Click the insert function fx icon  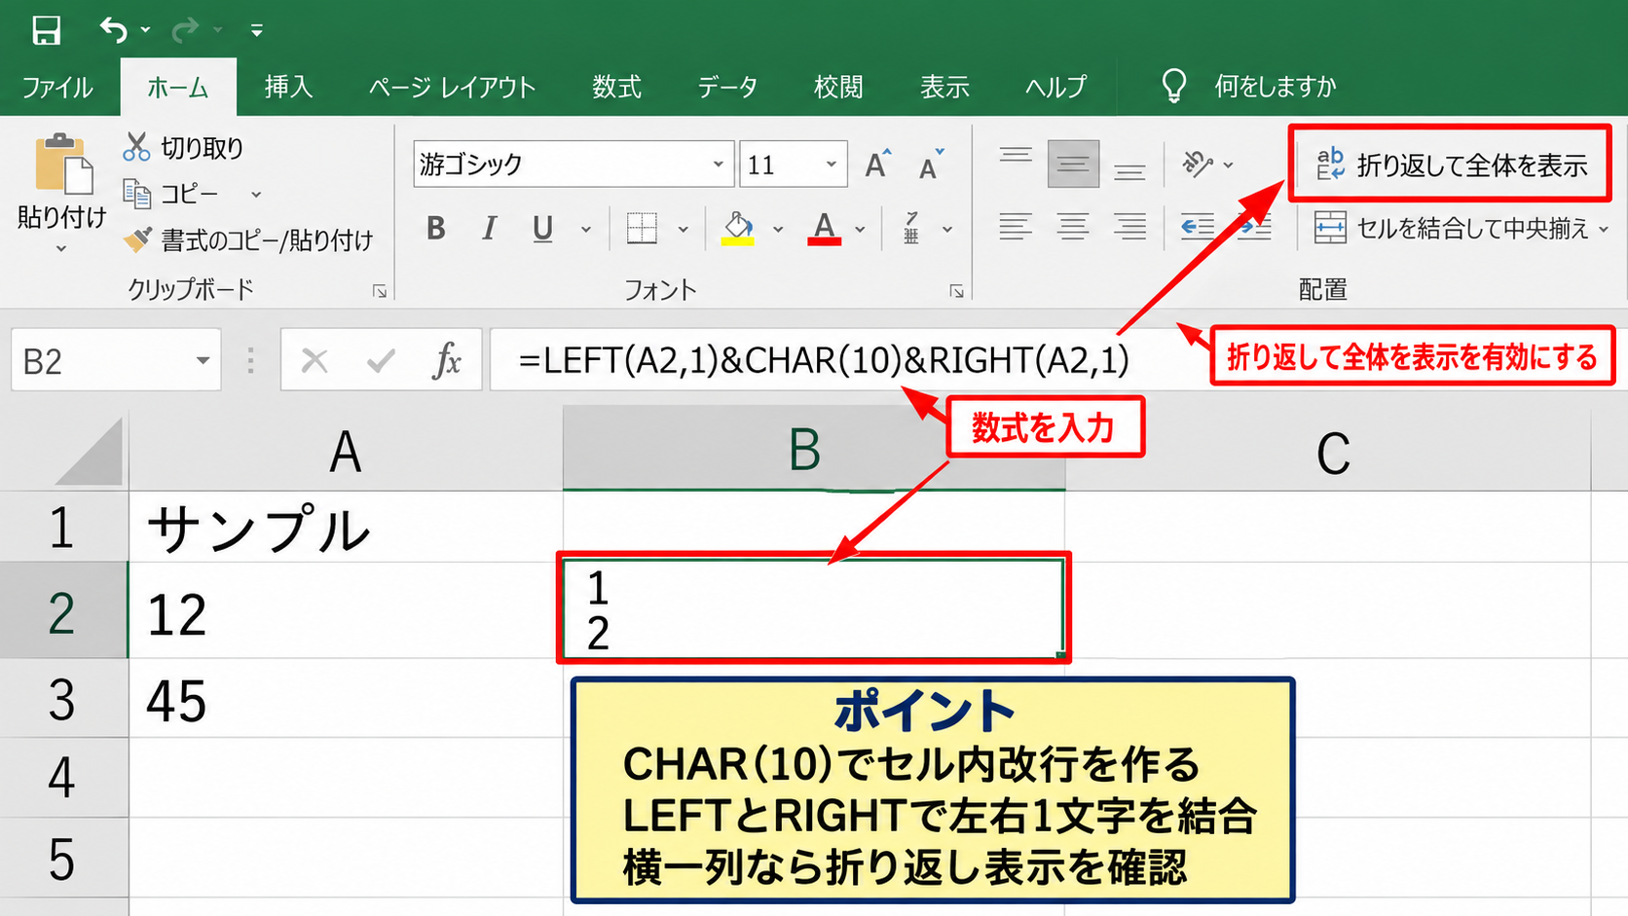click(447, 361)
